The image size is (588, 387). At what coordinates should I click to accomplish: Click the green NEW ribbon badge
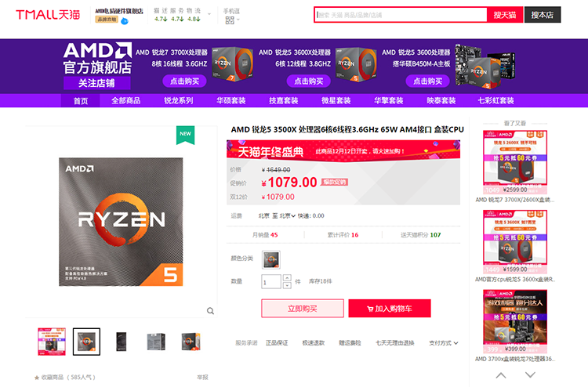tap(185, 135)
